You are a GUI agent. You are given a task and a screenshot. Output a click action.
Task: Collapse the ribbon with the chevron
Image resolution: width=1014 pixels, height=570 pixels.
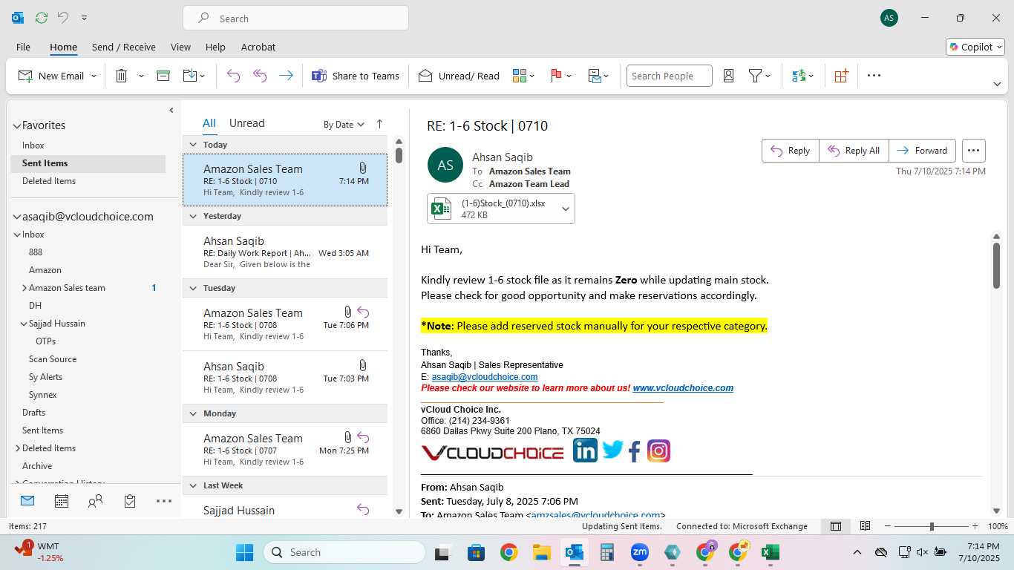coord(997,84)
